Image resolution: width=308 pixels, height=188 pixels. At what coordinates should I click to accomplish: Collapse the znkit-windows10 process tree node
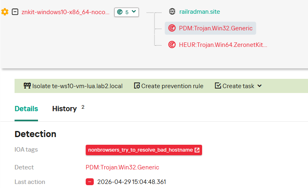click(15, 12)
